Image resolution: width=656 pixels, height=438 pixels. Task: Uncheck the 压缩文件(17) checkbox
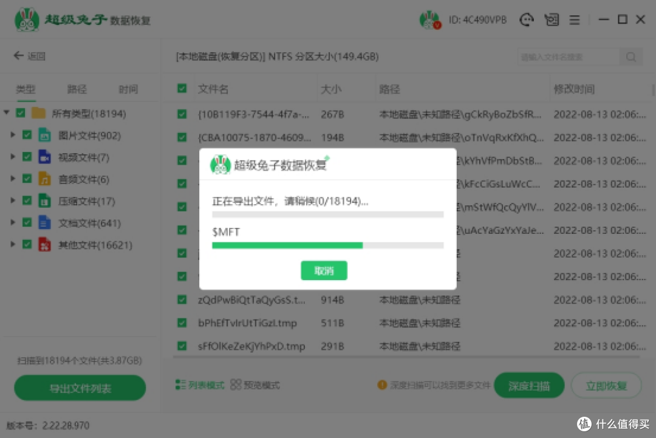pos(27,201)
